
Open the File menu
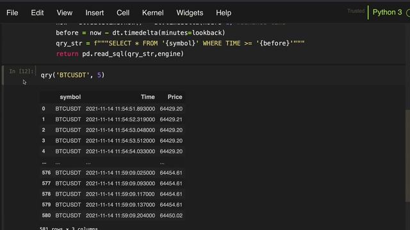pos(12,13)
